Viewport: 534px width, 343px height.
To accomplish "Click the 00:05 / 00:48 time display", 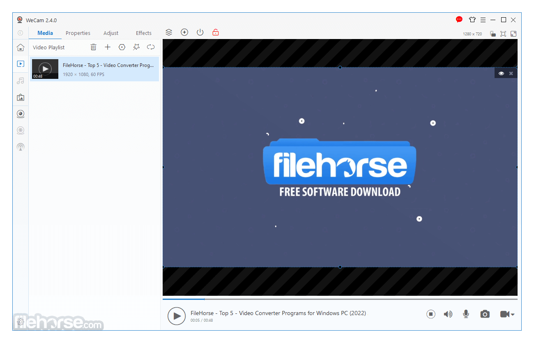I will point(202,320).
